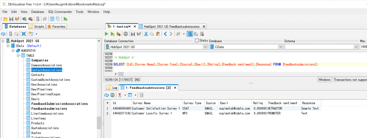Click the blue collapse-all icon in Databases tab
The image size is (367, 138).
[x=24, y=34]
